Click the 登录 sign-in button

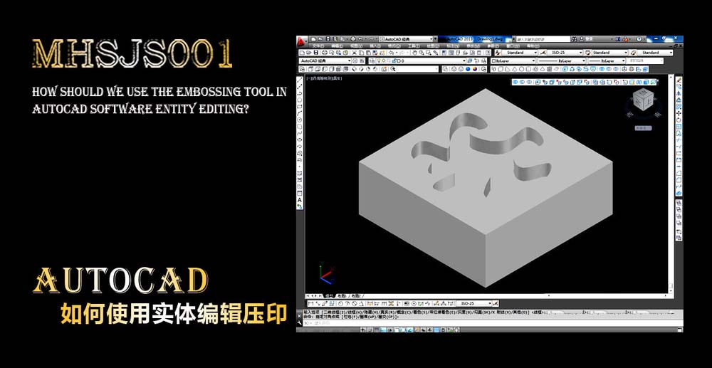589,39
